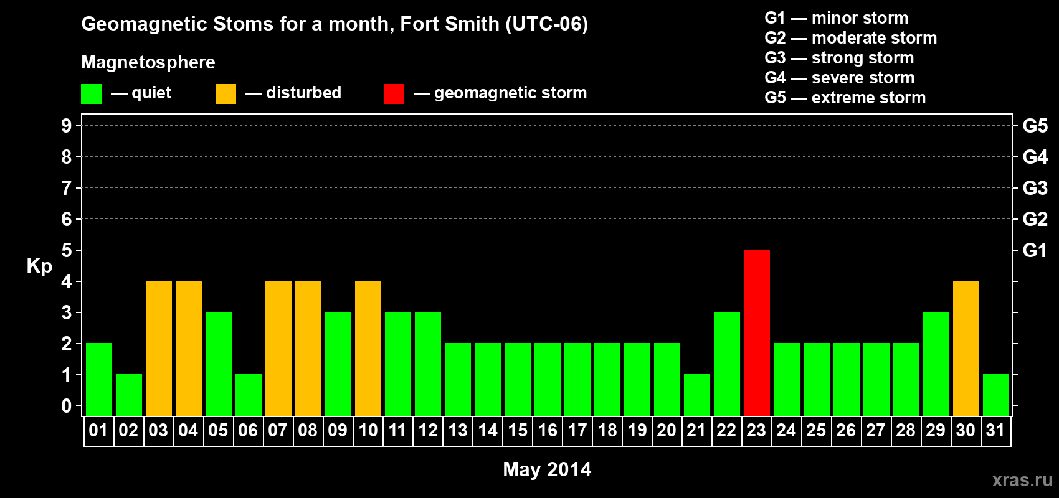Image resolution: width=1059 pixels, height=498 pixels.
Task: Click date label 08 on the axis
Action: point(308,431)
